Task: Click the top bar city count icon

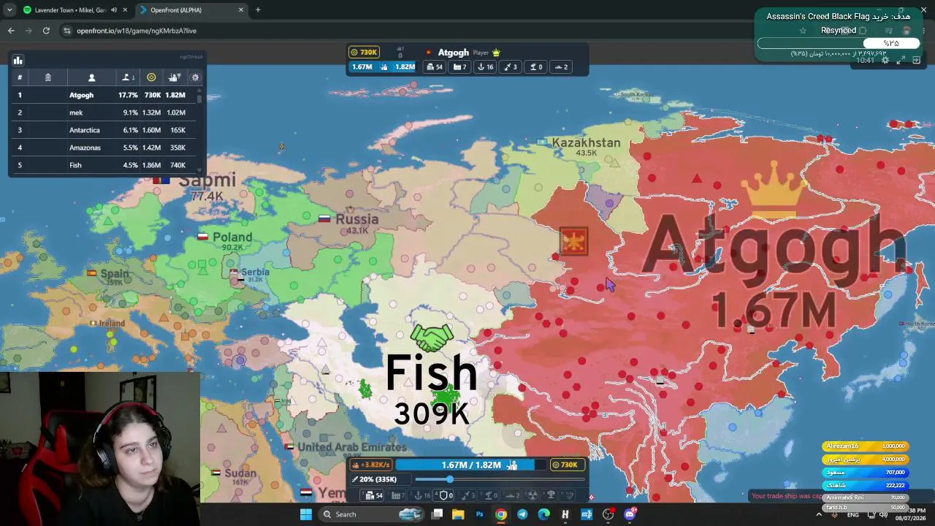Action: pos(435,67)
